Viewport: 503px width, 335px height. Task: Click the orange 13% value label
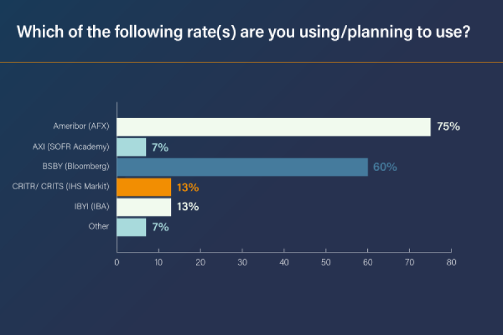pos(187,187)
